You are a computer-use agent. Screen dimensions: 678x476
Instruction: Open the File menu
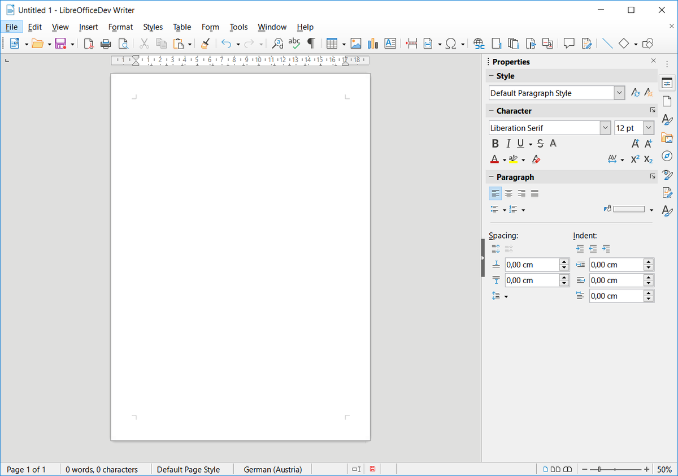coord(12,27)
